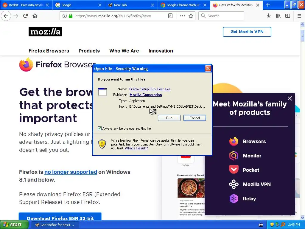Click Mozilla VPN in the products popup
The image size is (305, 229).
click(257, 184)
